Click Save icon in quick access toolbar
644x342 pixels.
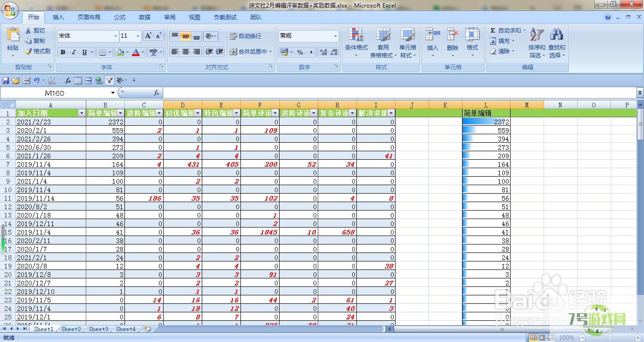[x=6, y=81]
